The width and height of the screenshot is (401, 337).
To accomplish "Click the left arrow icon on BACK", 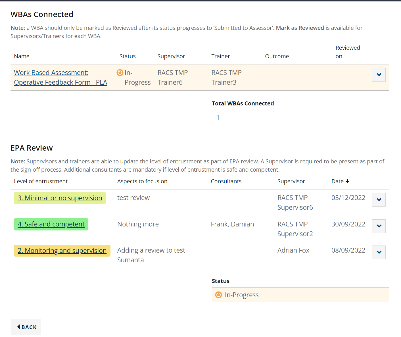I will [18, 327].
